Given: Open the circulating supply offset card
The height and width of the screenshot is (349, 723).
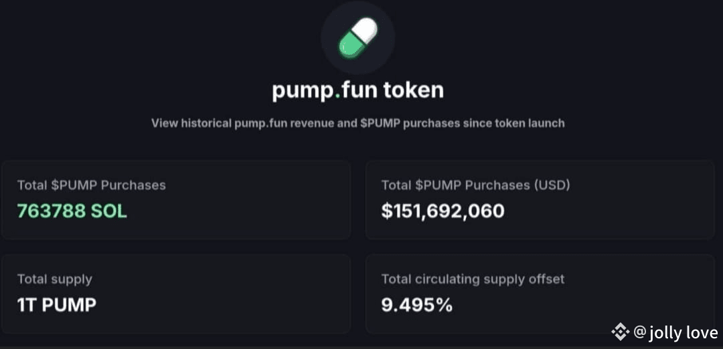Looking at the screenshot, I should (540, 294).
